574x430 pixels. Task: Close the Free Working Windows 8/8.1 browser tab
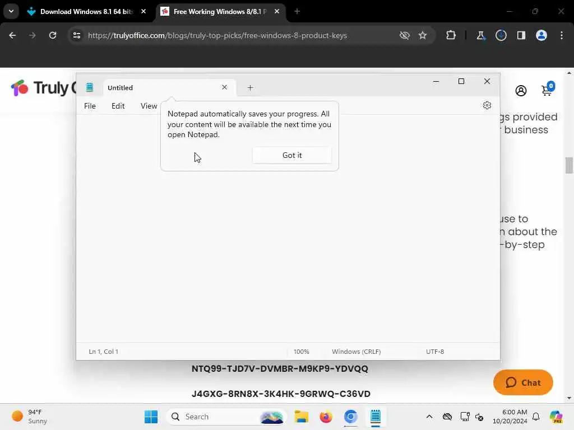pos(277,12)
